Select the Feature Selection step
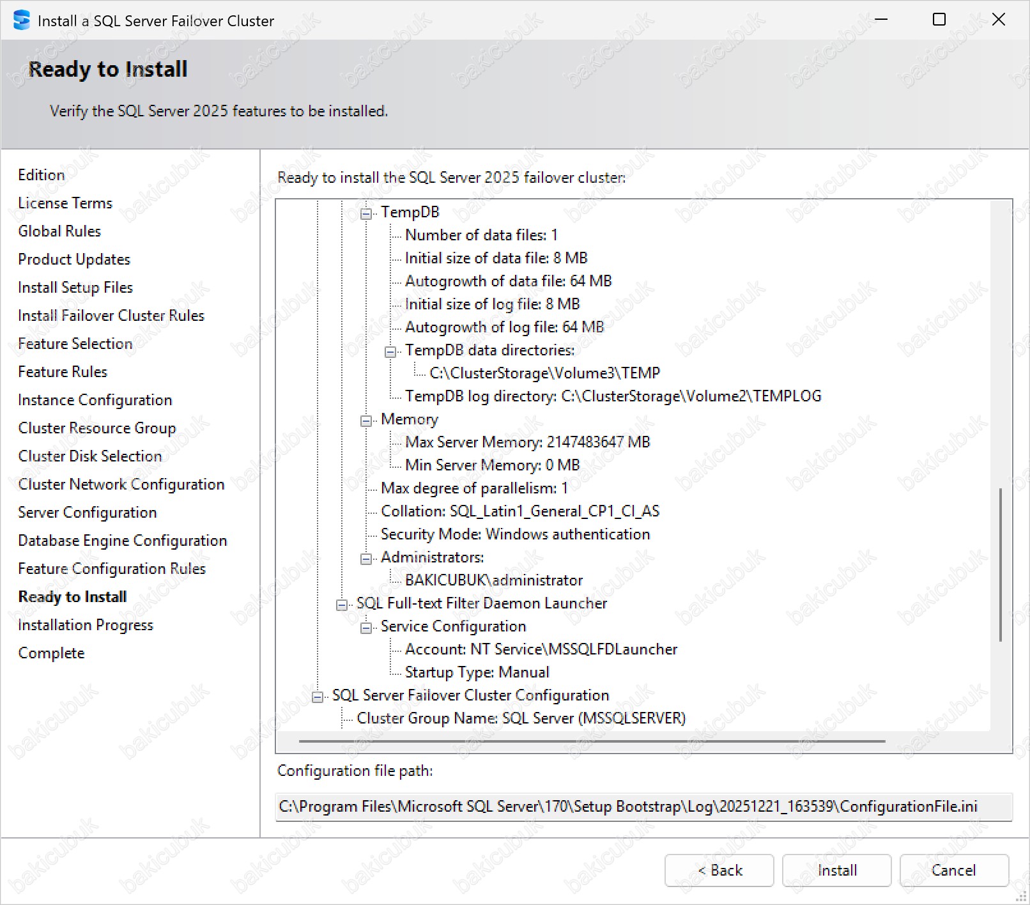Image resolution: width=1030 pixels, height=905 pixels. pos(75,344)
